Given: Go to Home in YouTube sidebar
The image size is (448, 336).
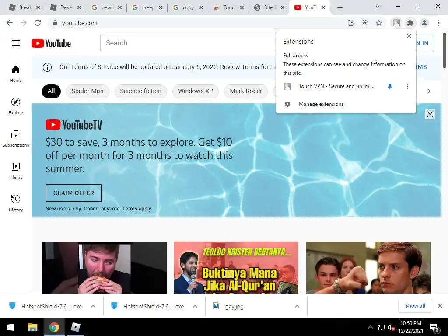Looking at the screenshot, I should click(16, 73).
